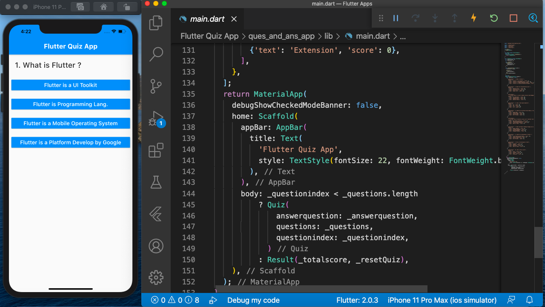
Task: Open the Extensions view
Action: point(156,150)
